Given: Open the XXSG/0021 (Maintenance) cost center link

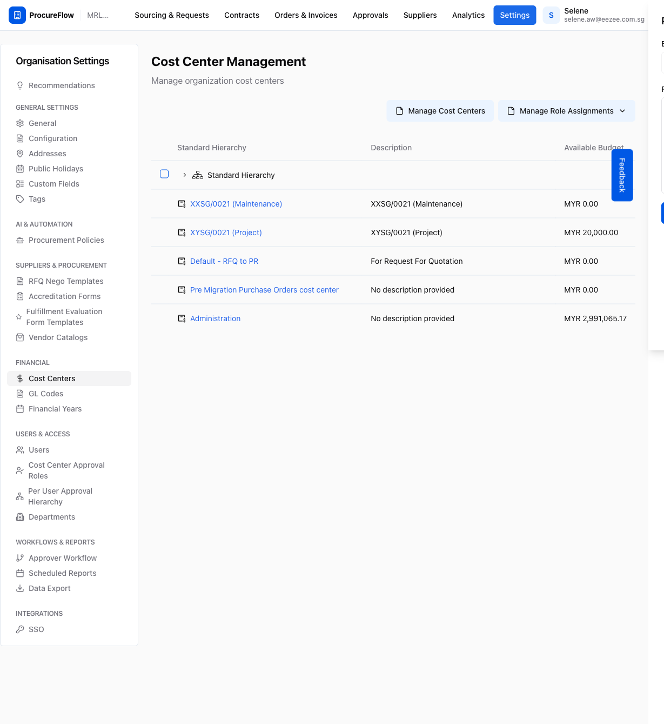Looking at the screenshot, I should [236, 204].
